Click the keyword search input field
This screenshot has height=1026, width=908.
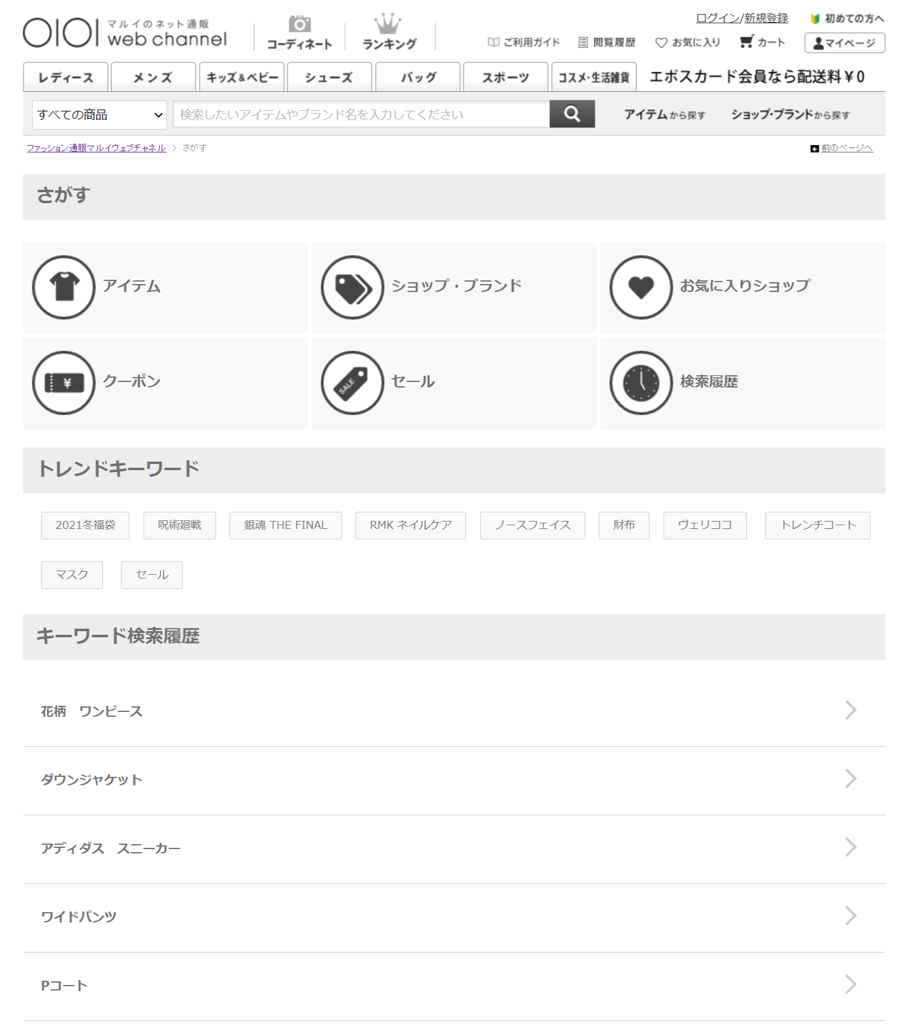(x=361, y=114)
